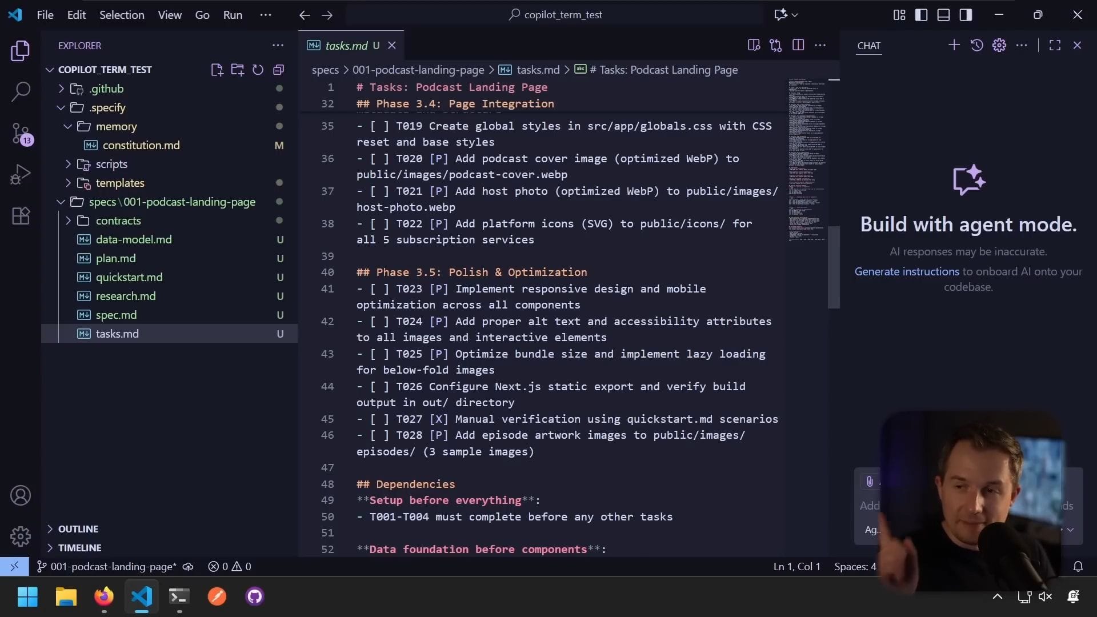This screenshot has width=1097, height=617.
Task: Expand the OUTLINE section
Action: pyautogui.click(x=78, y=529)
